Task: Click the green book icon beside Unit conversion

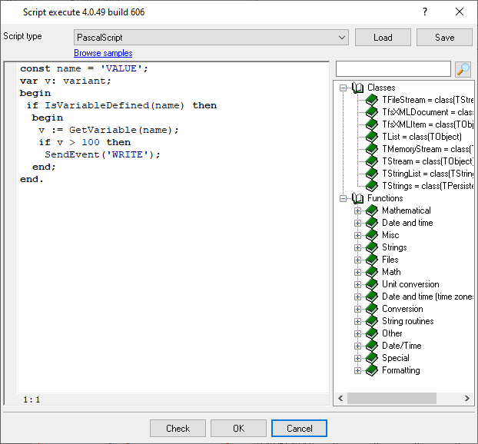Action: (373, 284)
